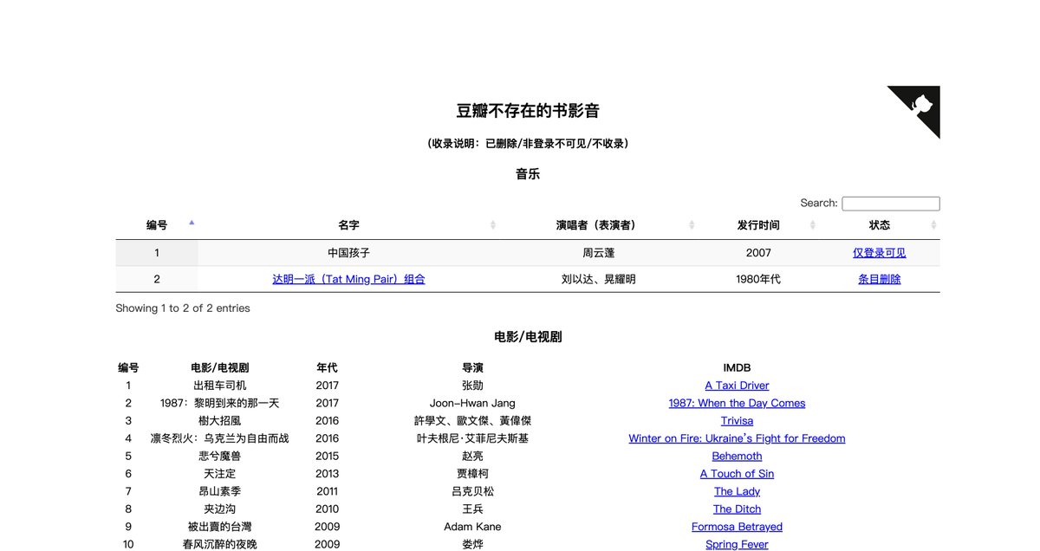
Task: Open the Trivisa IMDB link
Action: tap(737, 421)
